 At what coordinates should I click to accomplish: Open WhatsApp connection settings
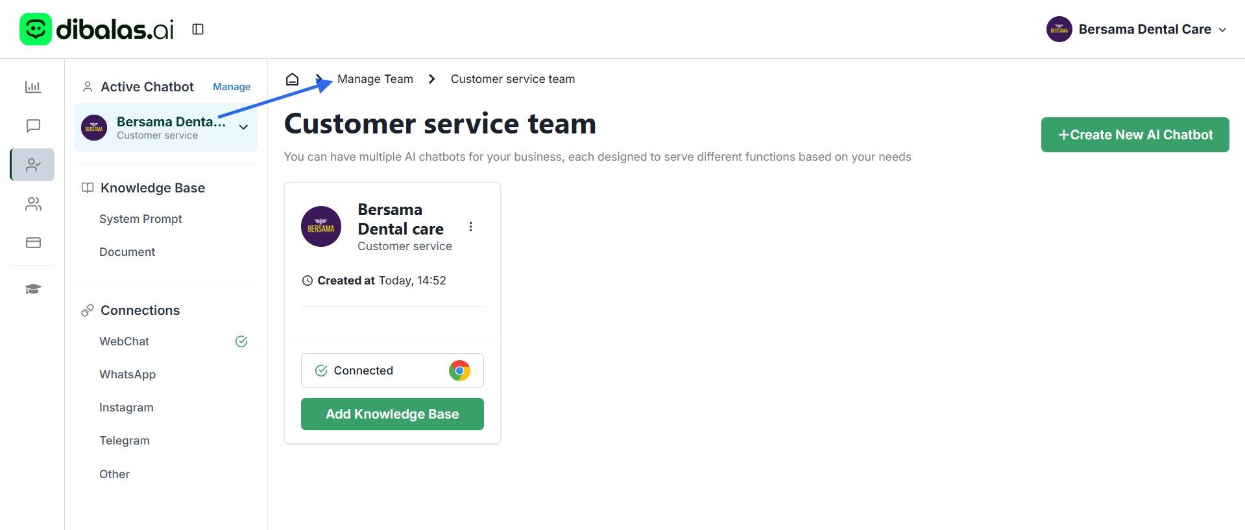pyautogui.click(x=127, y=374)
